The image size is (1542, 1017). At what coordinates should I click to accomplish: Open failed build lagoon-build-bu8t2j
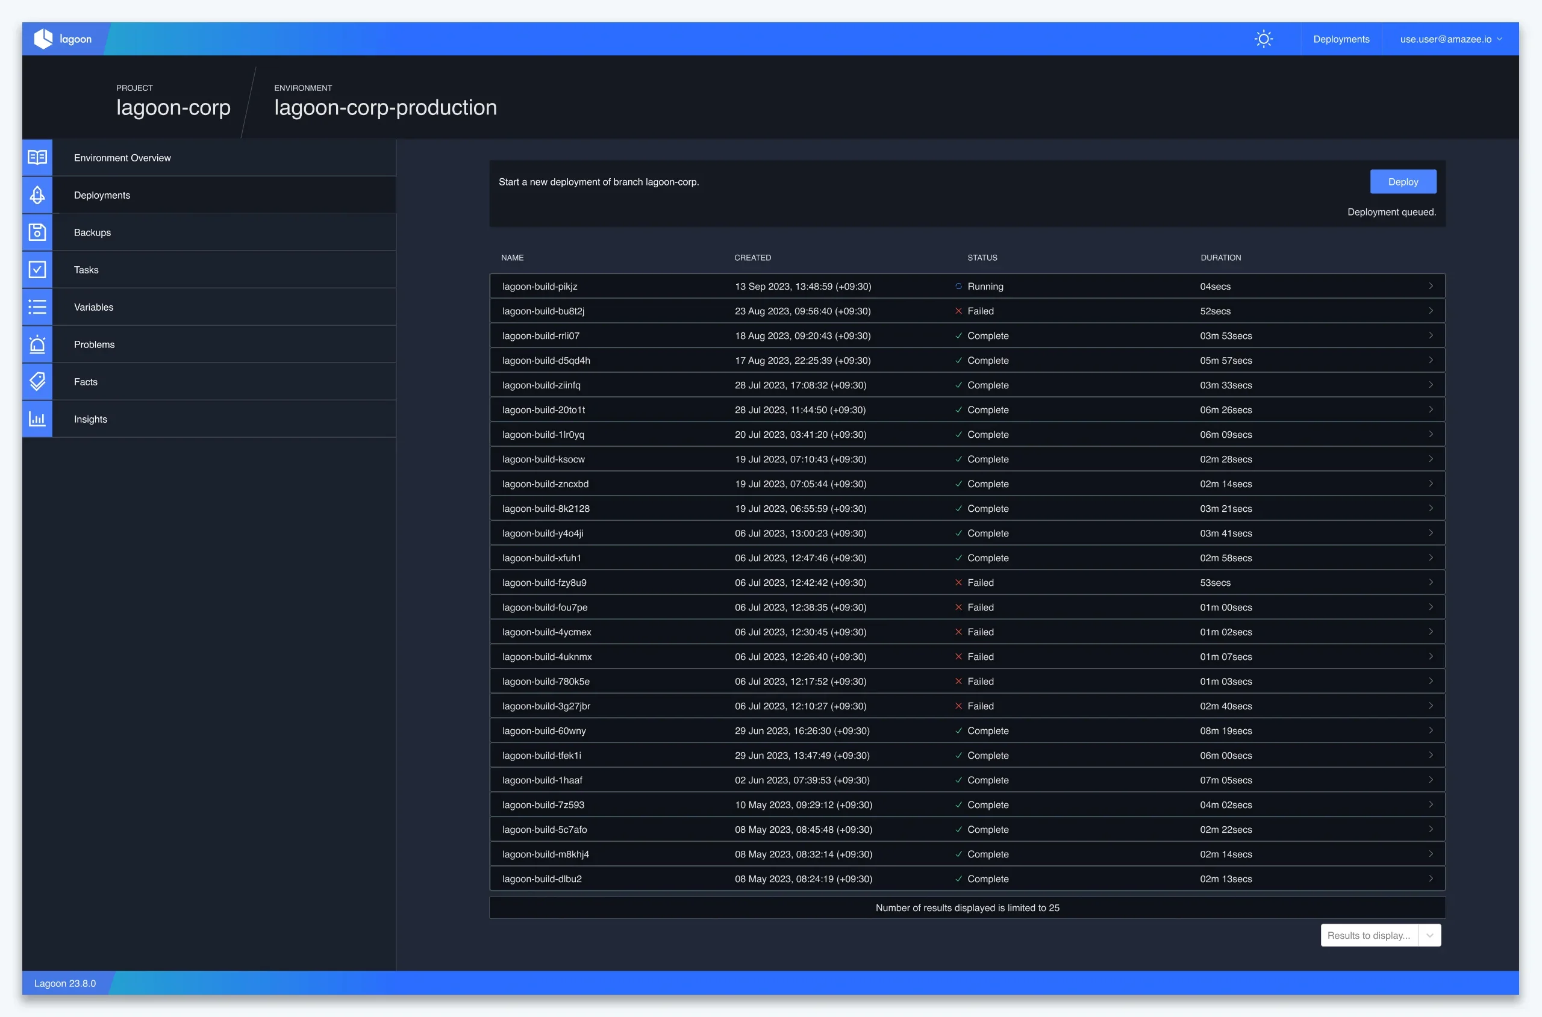(543, 311)
